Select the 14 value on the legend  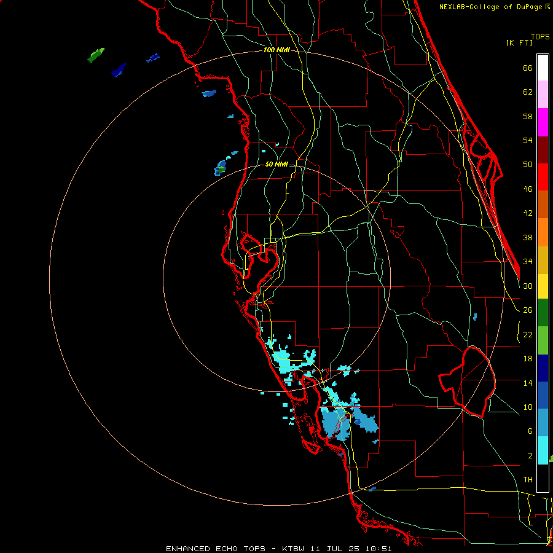528,383
